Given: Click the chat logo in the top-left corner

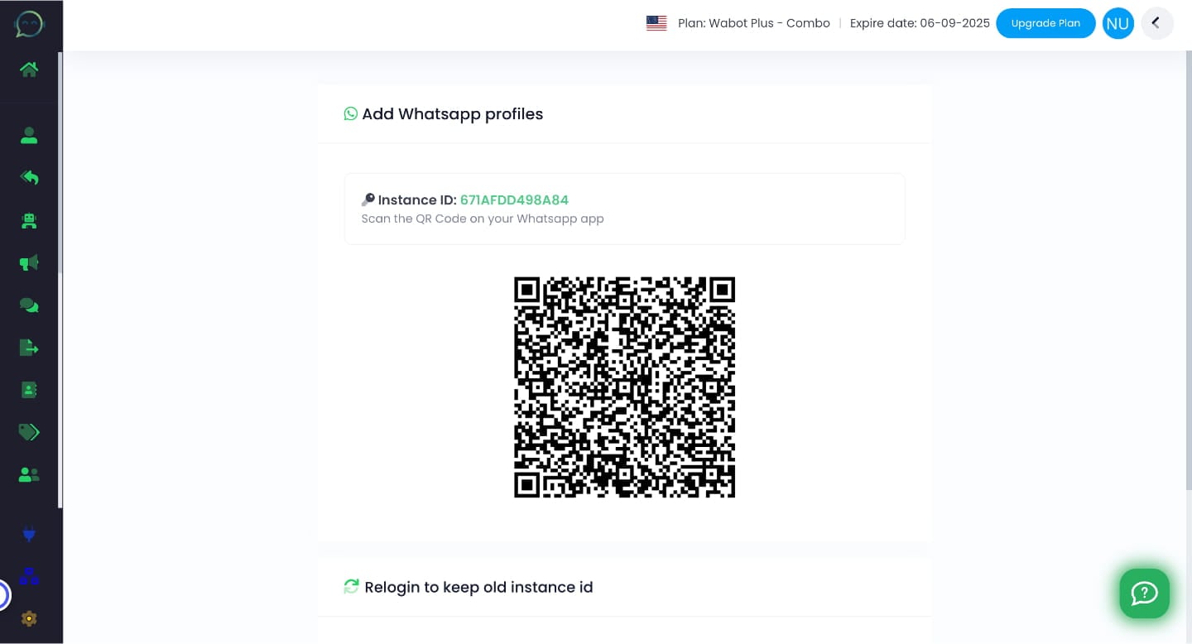Looking at the screenshot, I should (x=29, y=23).
